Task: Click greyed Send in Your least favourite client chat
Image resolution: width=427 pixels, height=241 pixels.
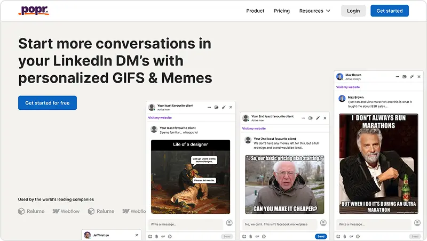Action: click(227, 236)
